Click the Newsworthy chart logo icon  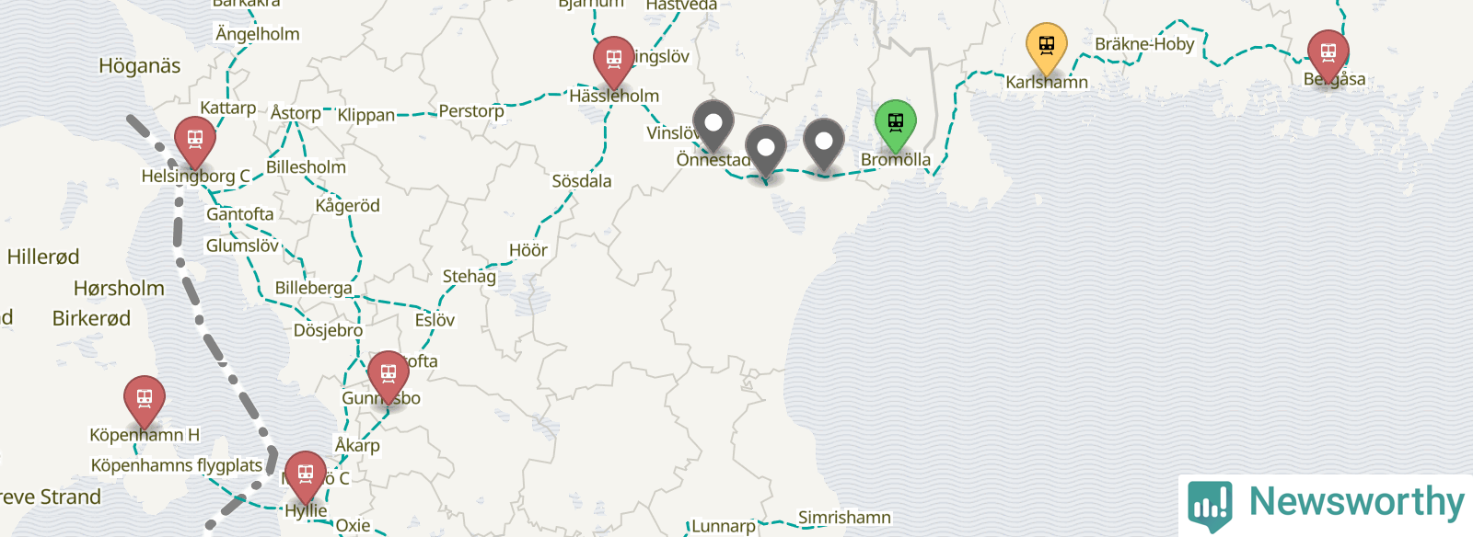(x=1211, y=505)
